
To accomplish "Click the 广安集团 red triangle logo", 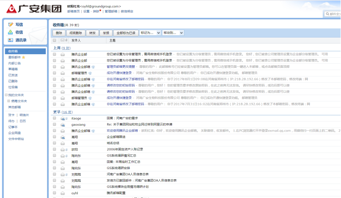I will (x=11, y=9).
